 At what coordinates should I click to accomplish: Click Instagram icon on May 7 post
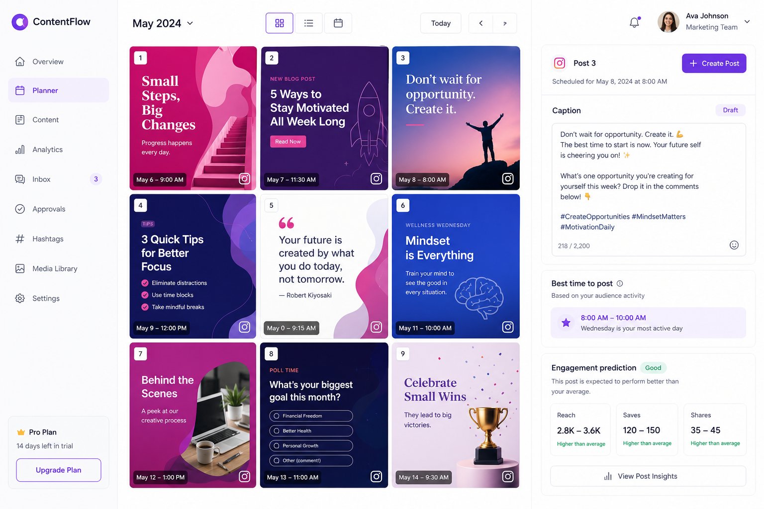coord(377,178)
